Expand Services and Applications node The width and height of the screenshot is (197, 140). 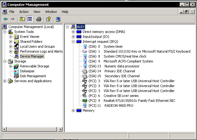click(5, 81)
